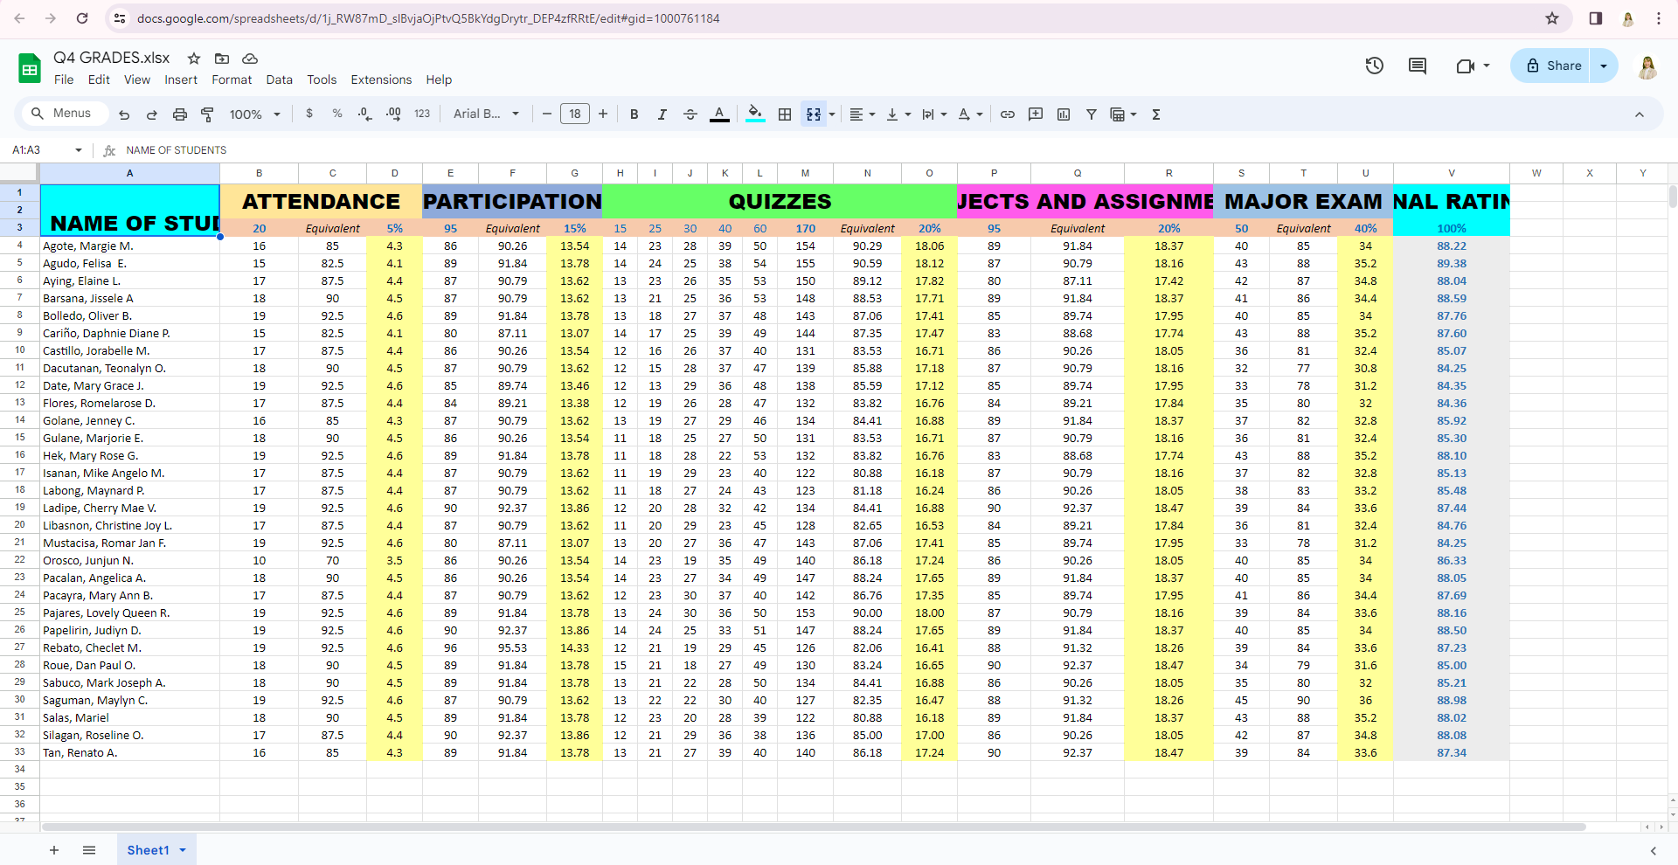Click the Insert link icon

coord(1008,114)
